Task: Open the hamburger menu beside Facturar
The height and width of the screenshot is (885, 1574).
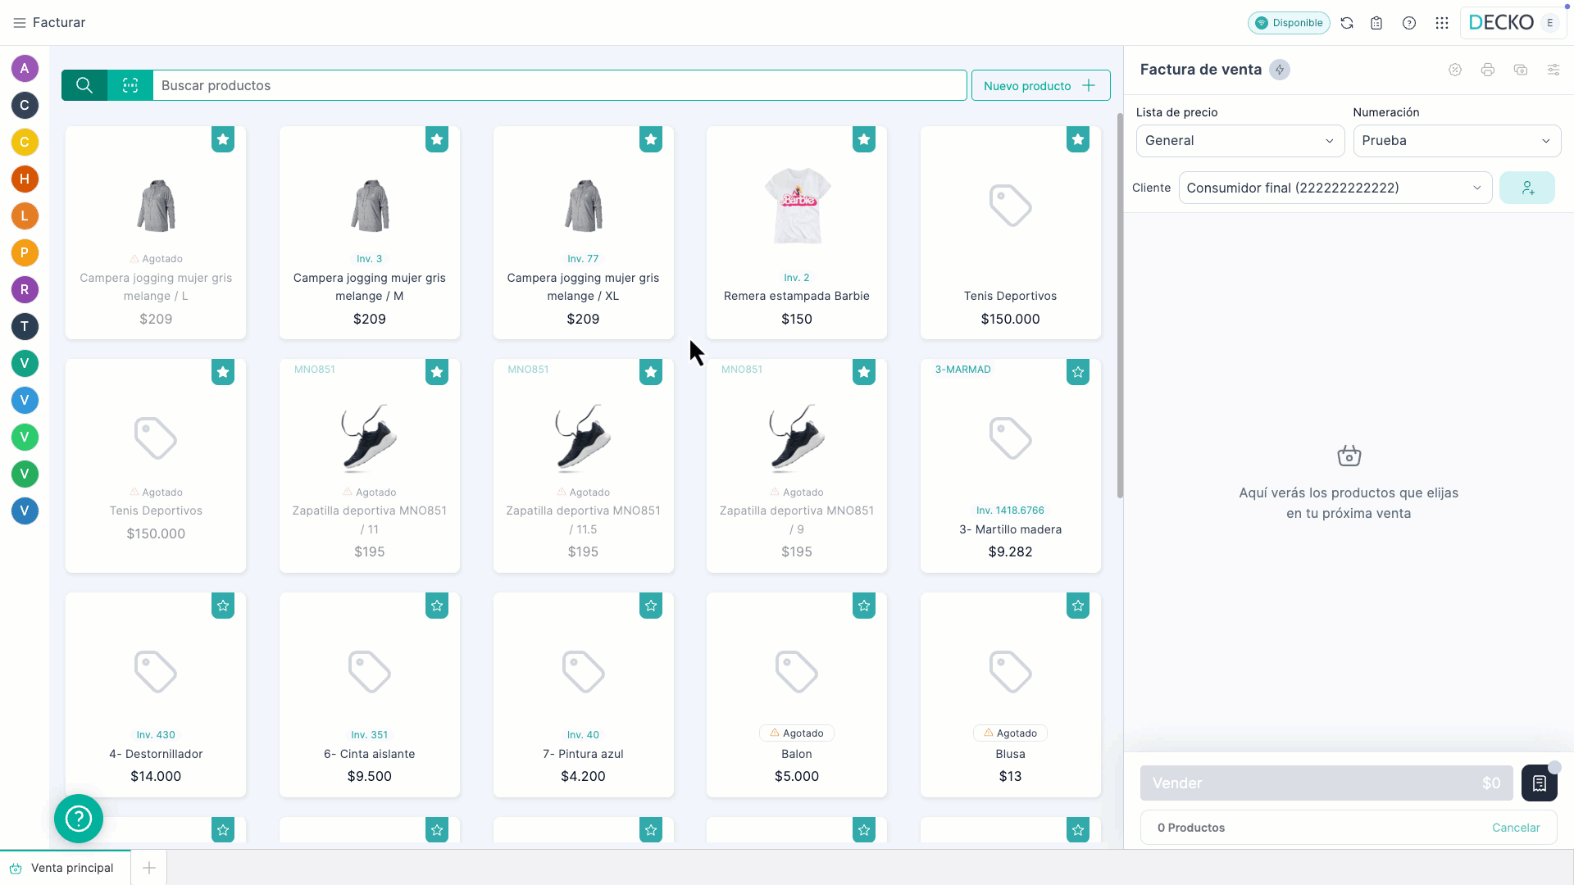Action: point(20,23)
